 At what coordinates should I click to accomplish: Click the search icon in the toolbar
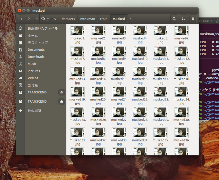(174, 19)
